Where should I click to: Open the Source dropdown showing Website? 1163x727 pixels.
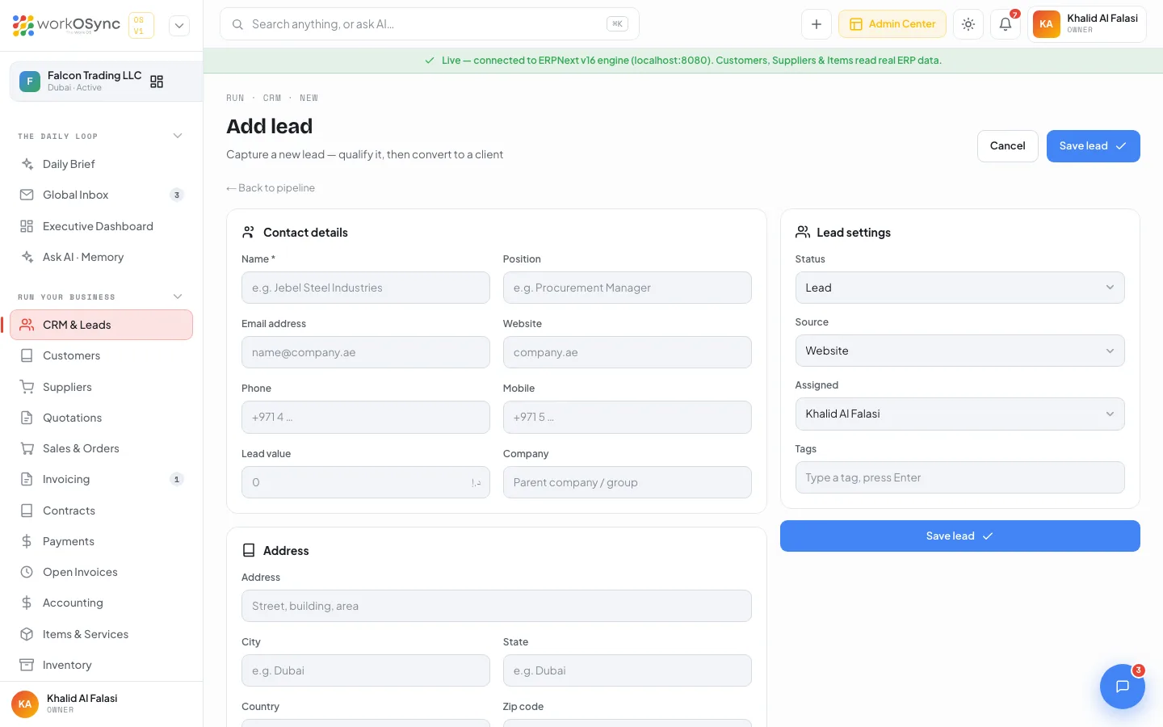point(959,351)
